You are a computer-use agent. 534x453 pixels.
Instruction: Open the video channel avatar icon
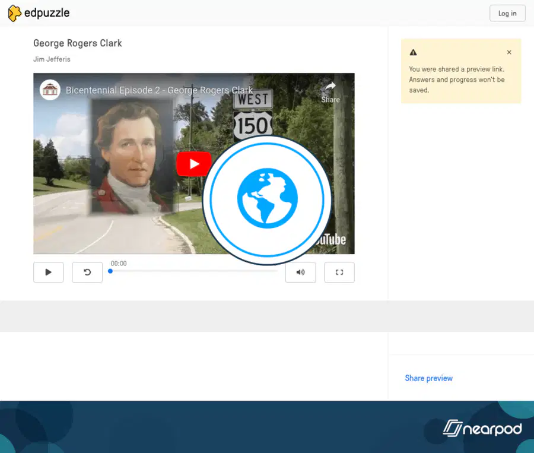tap(50, 90)
